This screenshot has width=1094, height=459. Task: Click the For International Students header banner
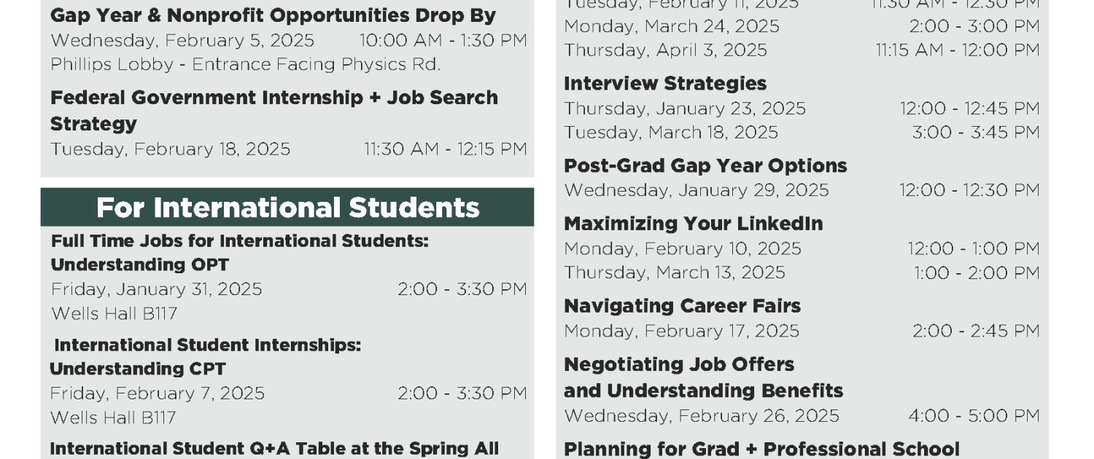(x=287, y=208)
